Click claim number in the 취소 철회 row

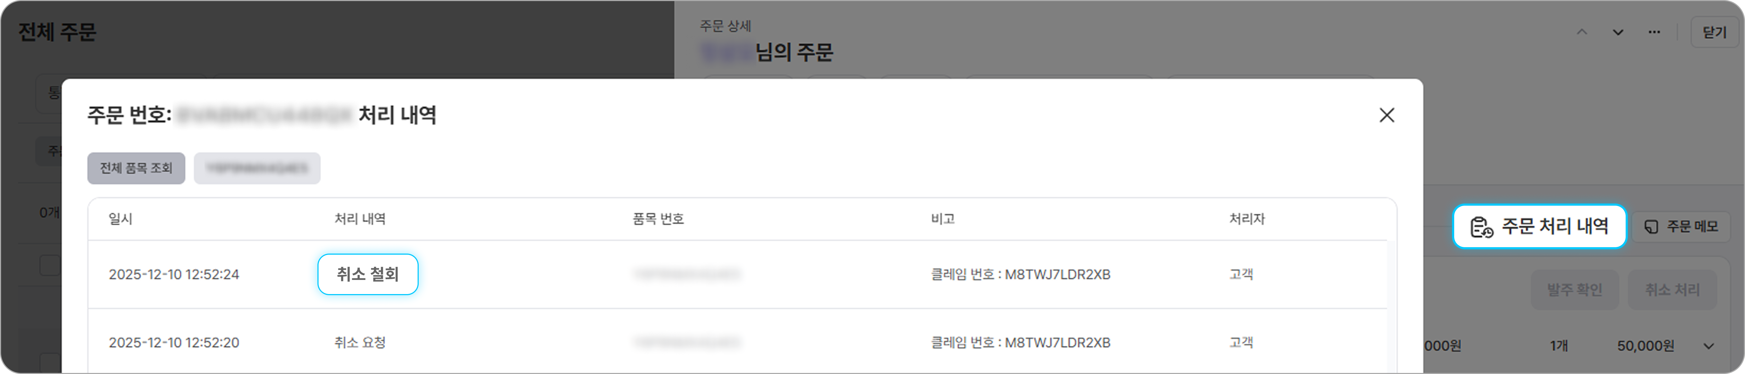[x=1020, y=275]
